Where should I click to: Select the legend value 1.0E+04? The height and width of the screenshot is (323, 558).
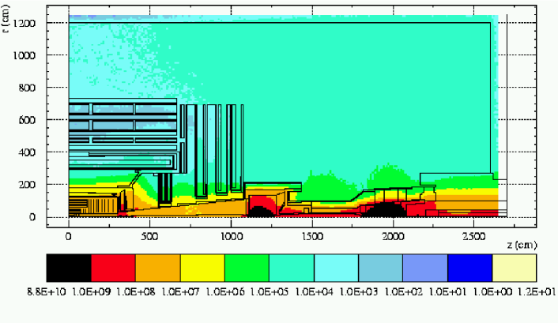315,292
